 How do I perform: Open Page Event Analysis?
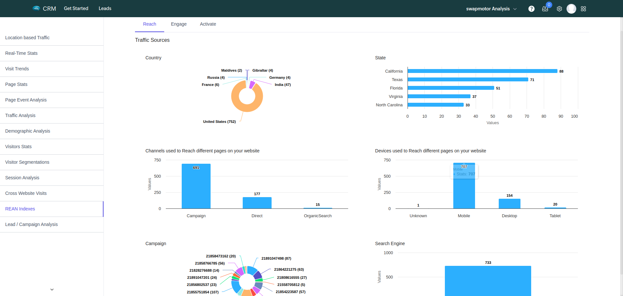pos(52,100)
